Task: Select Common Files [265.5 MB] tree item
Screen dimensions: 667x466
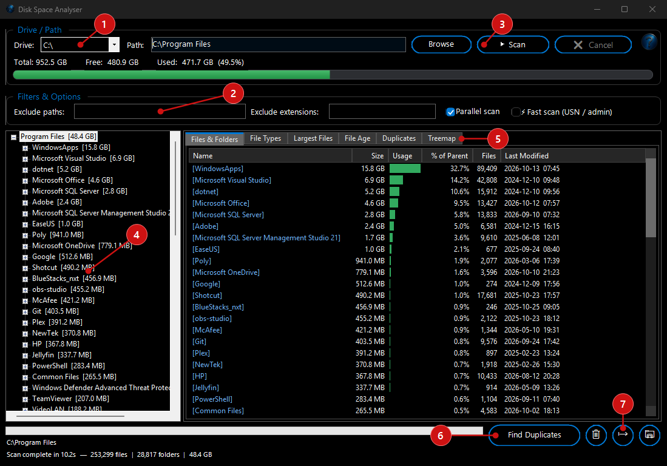Action: (75, 377)
